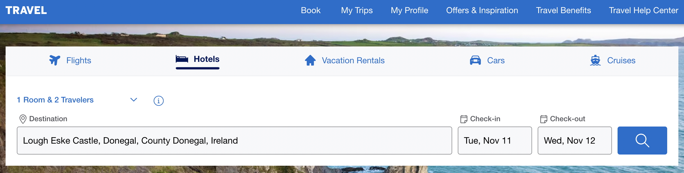Screen dimensions: 684x173
Task: Expand the Room & Travelers chevron
Action: pos(134,100)
